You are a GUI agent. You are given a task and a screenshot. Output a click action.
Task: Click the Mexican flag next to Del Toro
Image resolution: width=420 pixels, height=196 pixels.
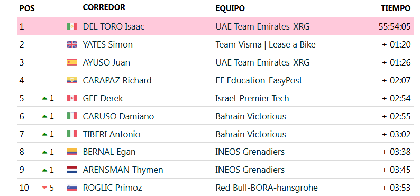coord(72,26)
